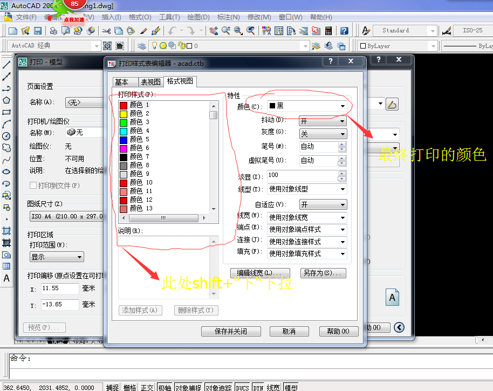Screen dimensions: 493x391
Task: Toggle 正交 ortho mode in status bar
Action: coord(147,387)
